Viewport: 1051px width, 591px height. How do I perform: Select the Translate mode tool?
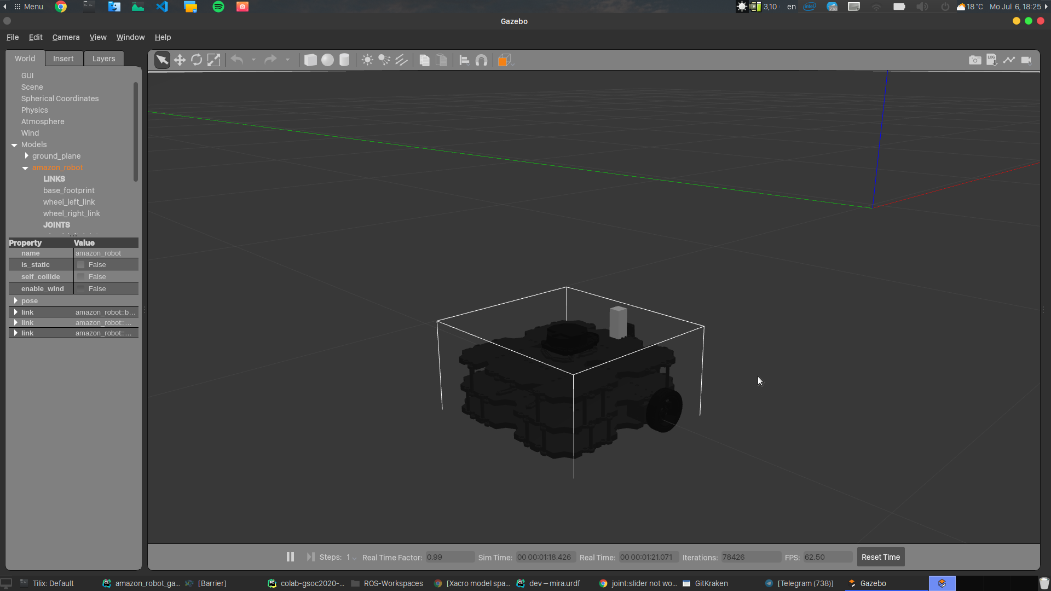coord(180,60)
